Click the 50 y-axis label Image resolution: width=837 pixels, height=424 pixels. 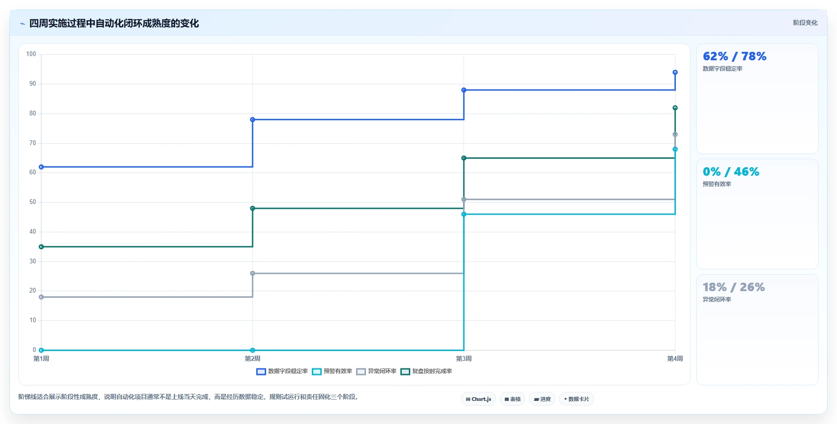click(x=33, y=202)
